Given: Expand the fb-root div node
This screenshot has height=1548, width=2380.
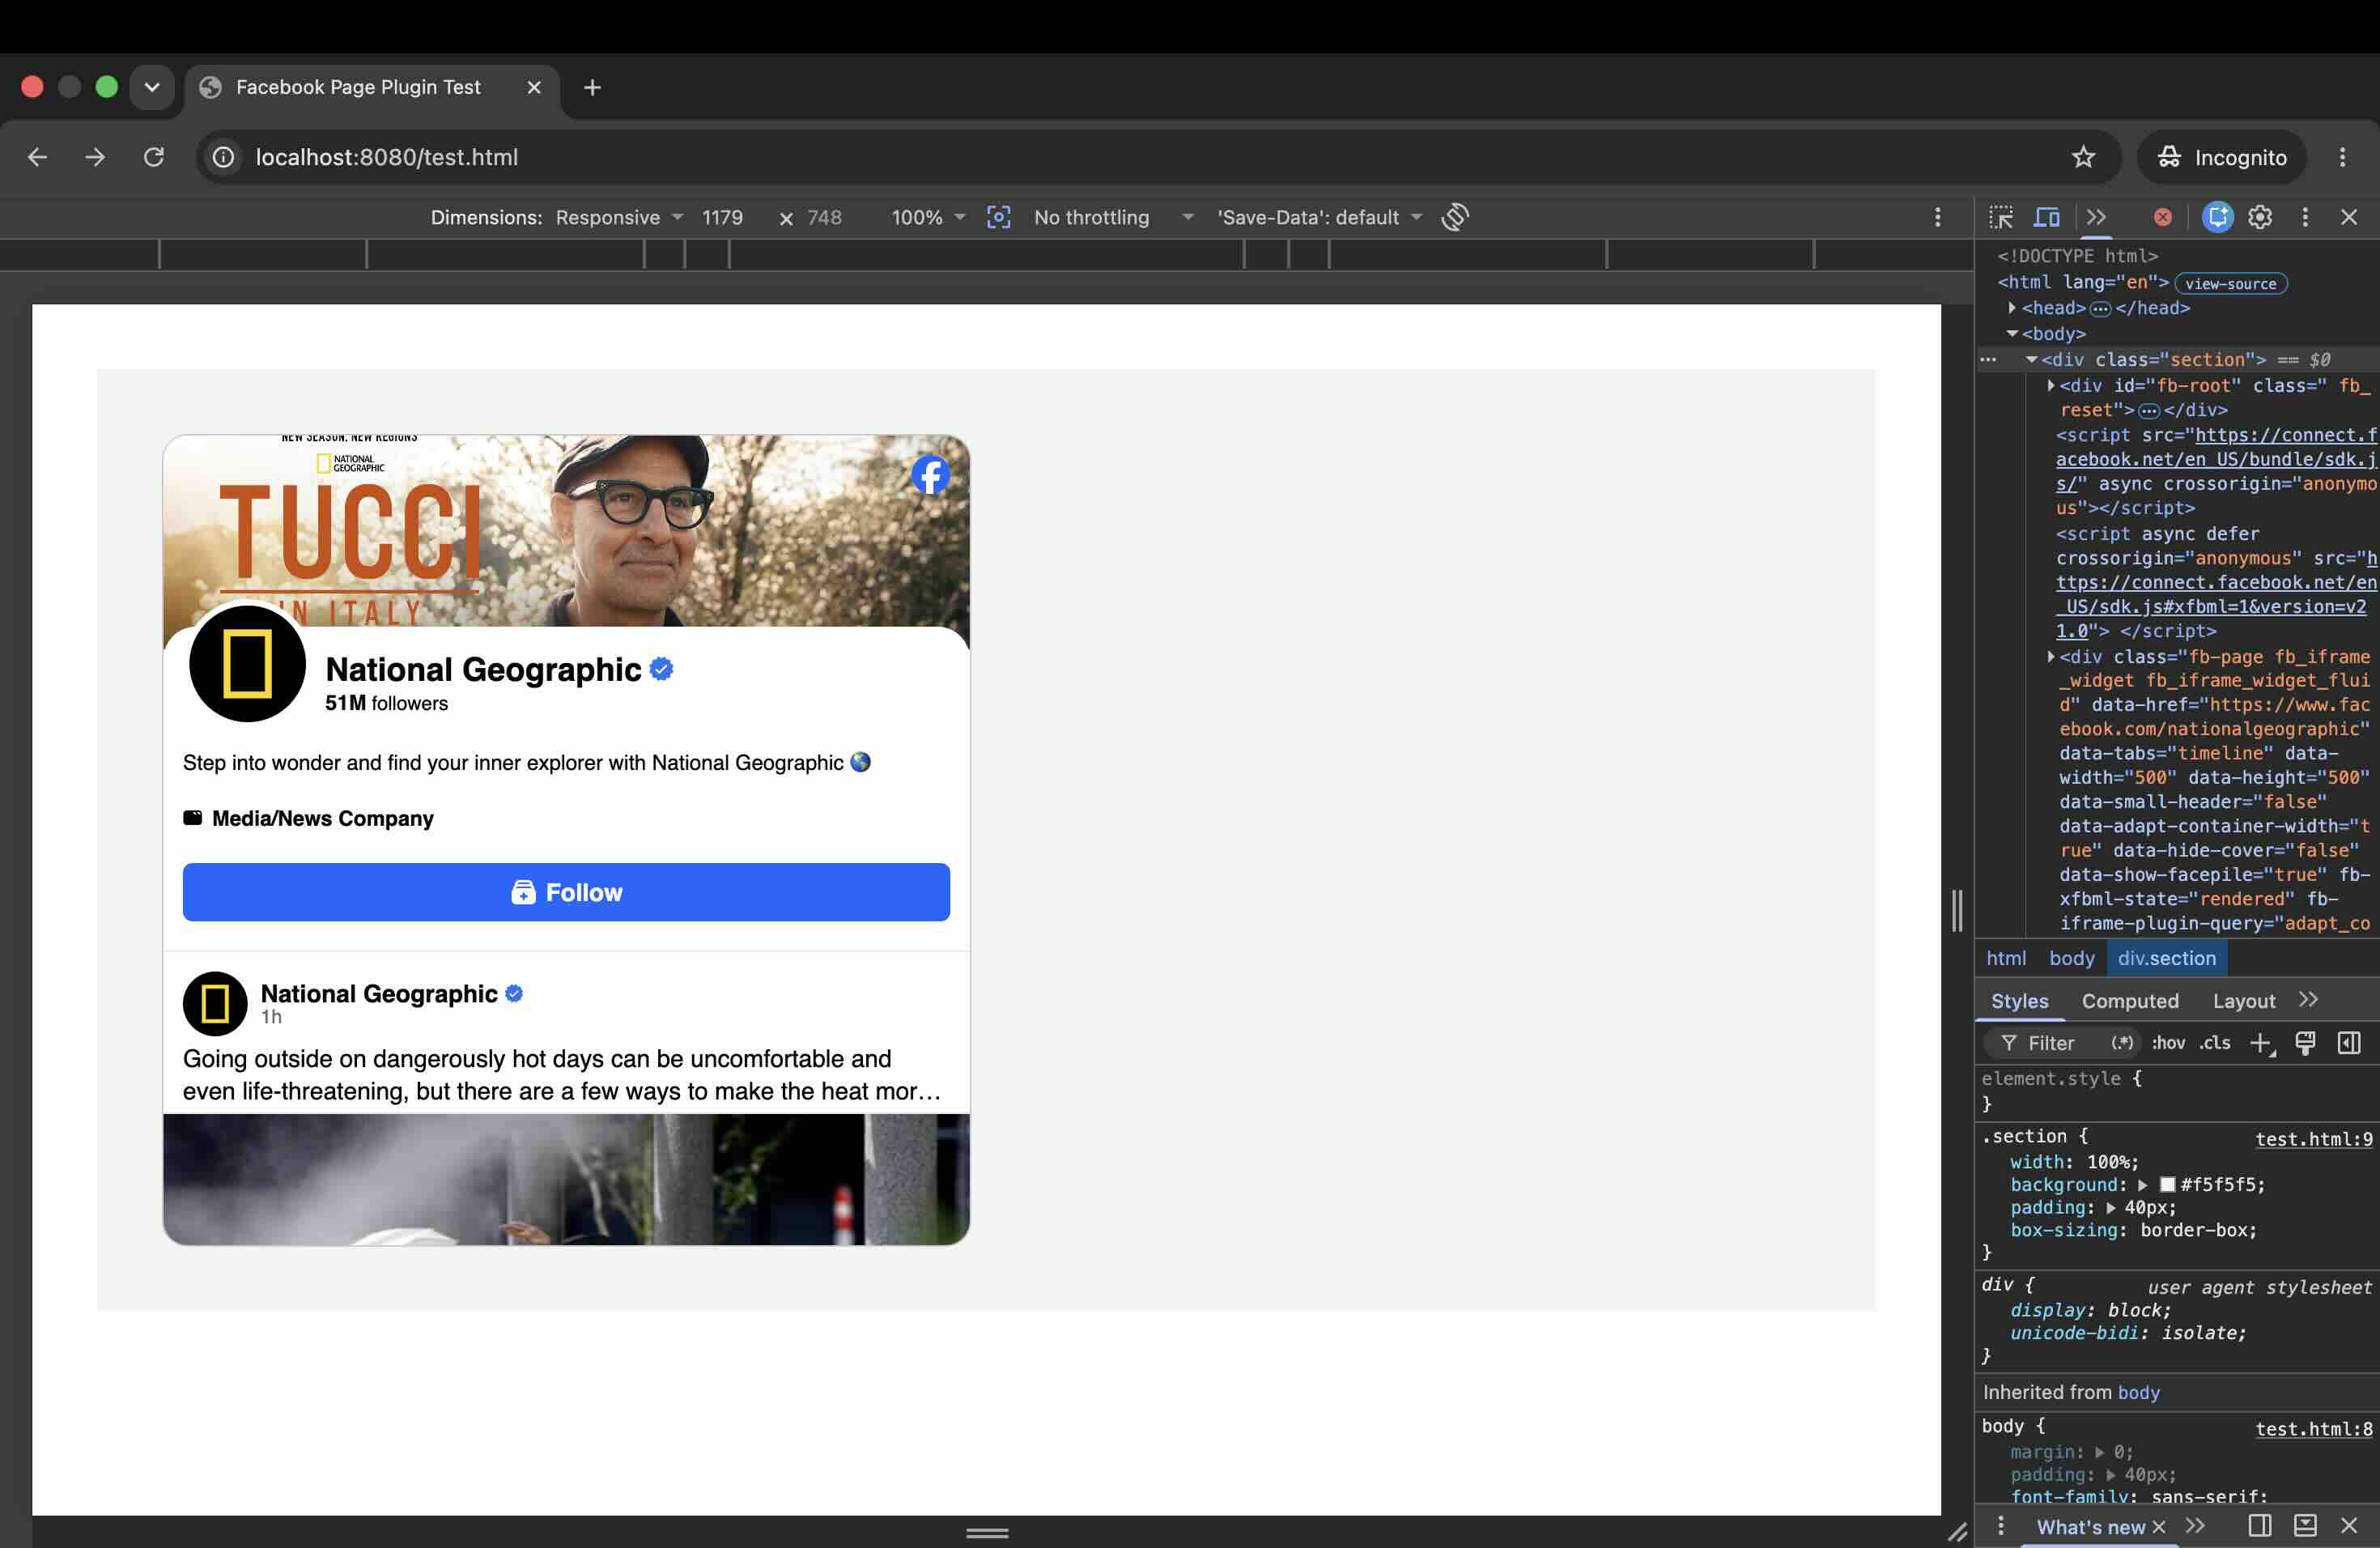Looking at the screenshot, I should pyautogui.click(x=2050, y=385).
